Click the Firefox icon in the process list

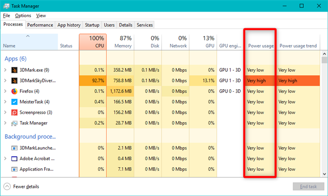[14, 91]
